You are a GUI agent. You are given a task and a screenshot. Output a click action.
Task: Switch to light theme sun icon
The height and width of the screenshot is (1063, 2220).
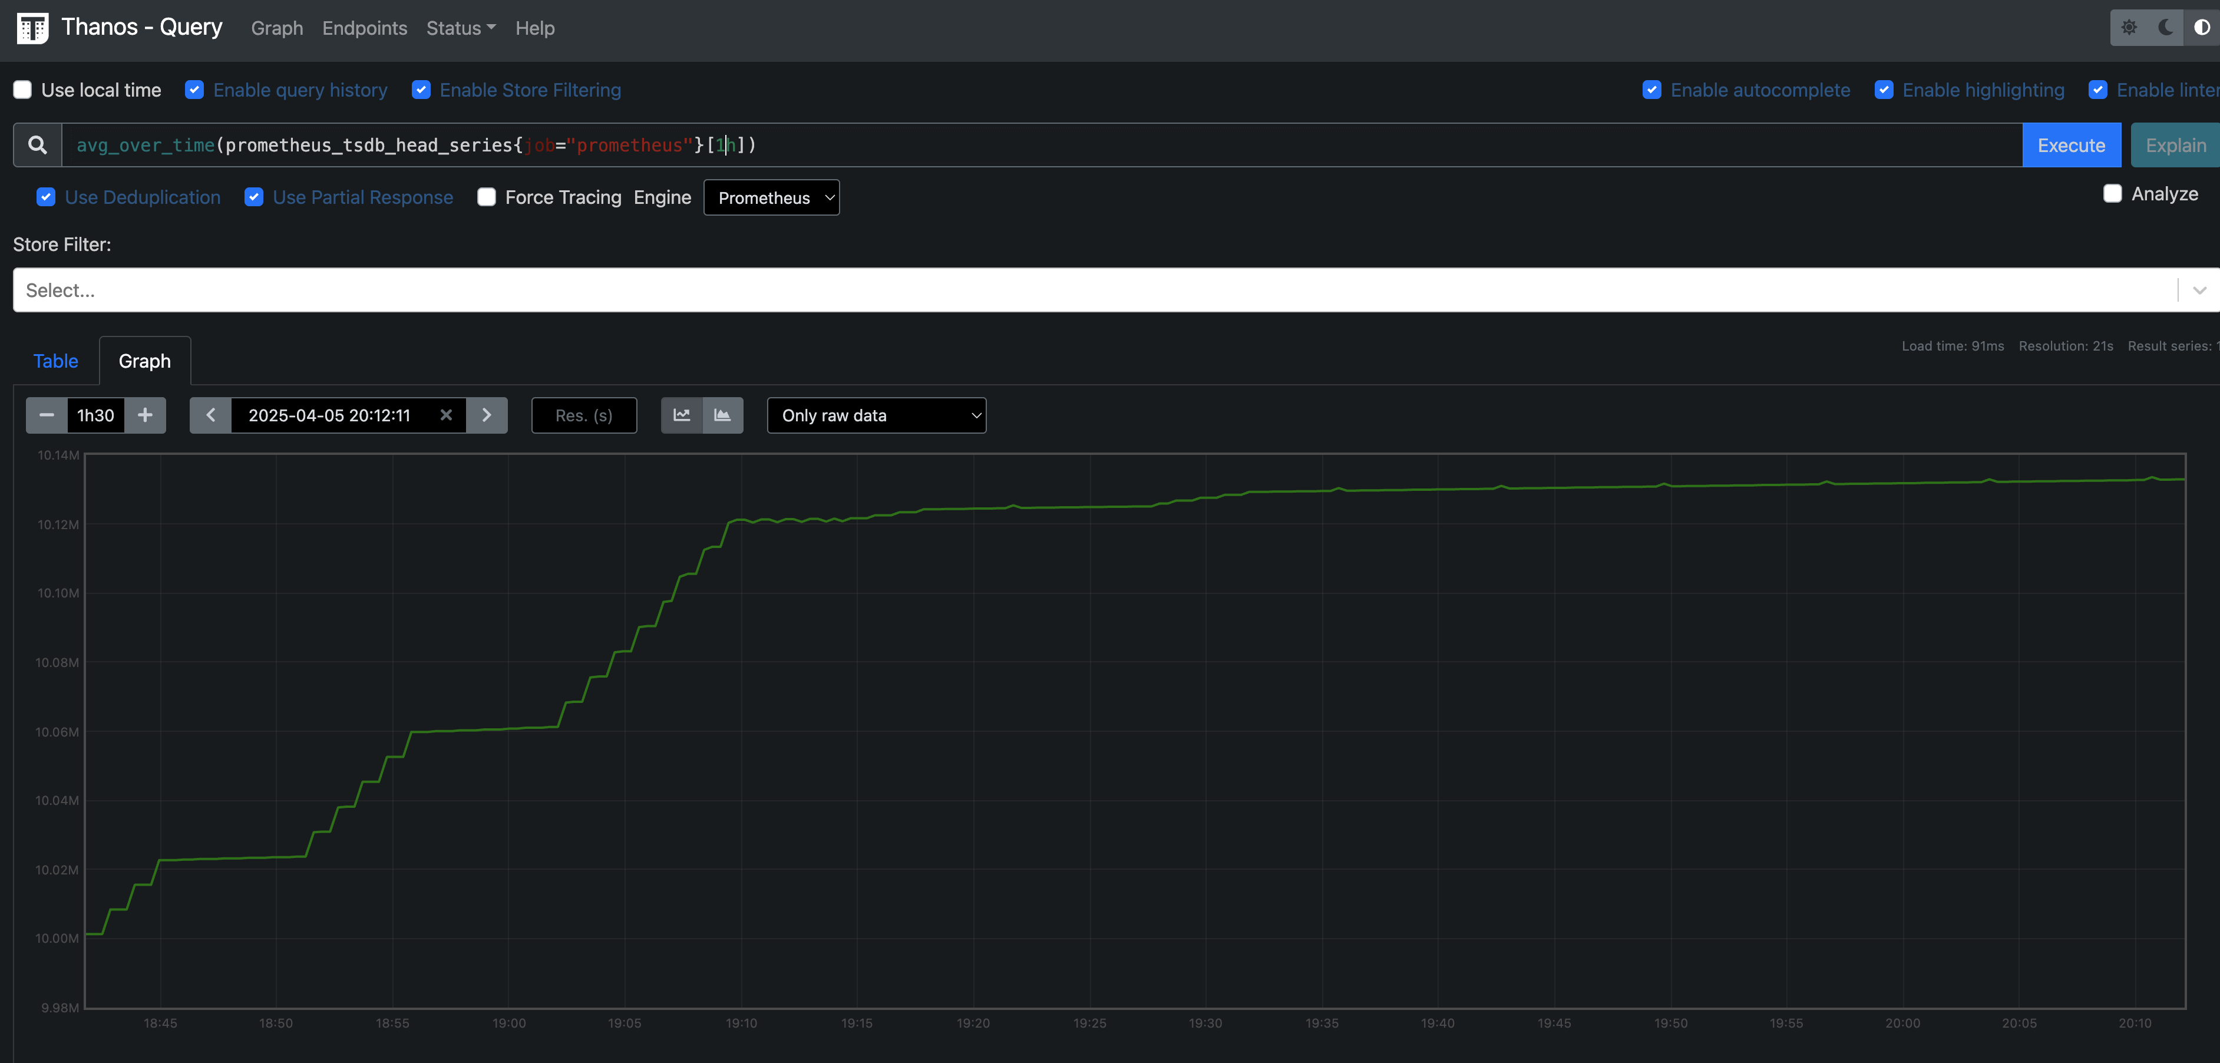[x=2129, y=28]
